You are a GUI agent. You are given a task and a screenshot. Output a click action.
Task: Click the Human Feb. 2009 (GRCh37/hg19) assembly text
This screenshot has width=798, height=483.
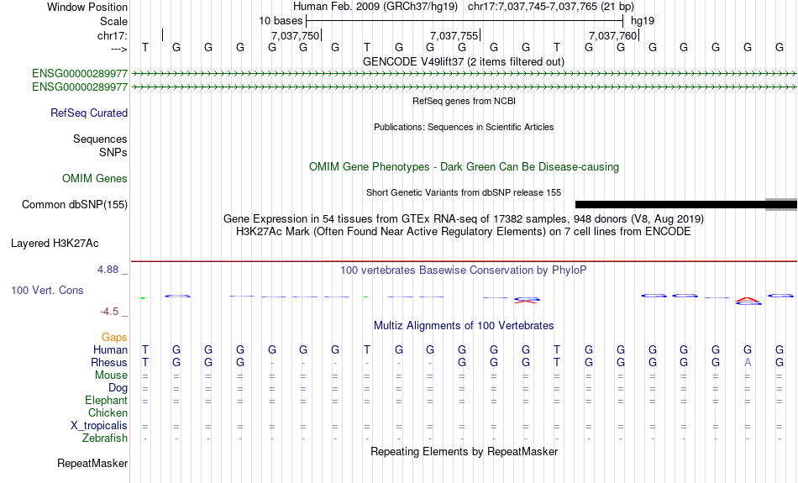click(x=375, y=7)
